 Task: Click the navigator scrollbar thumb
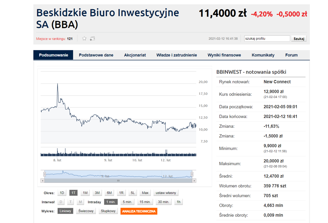[x=118, y=180]
